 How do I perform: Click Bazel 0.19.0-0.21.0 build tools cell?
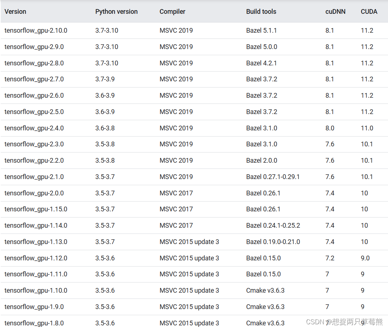pos(273,242)
